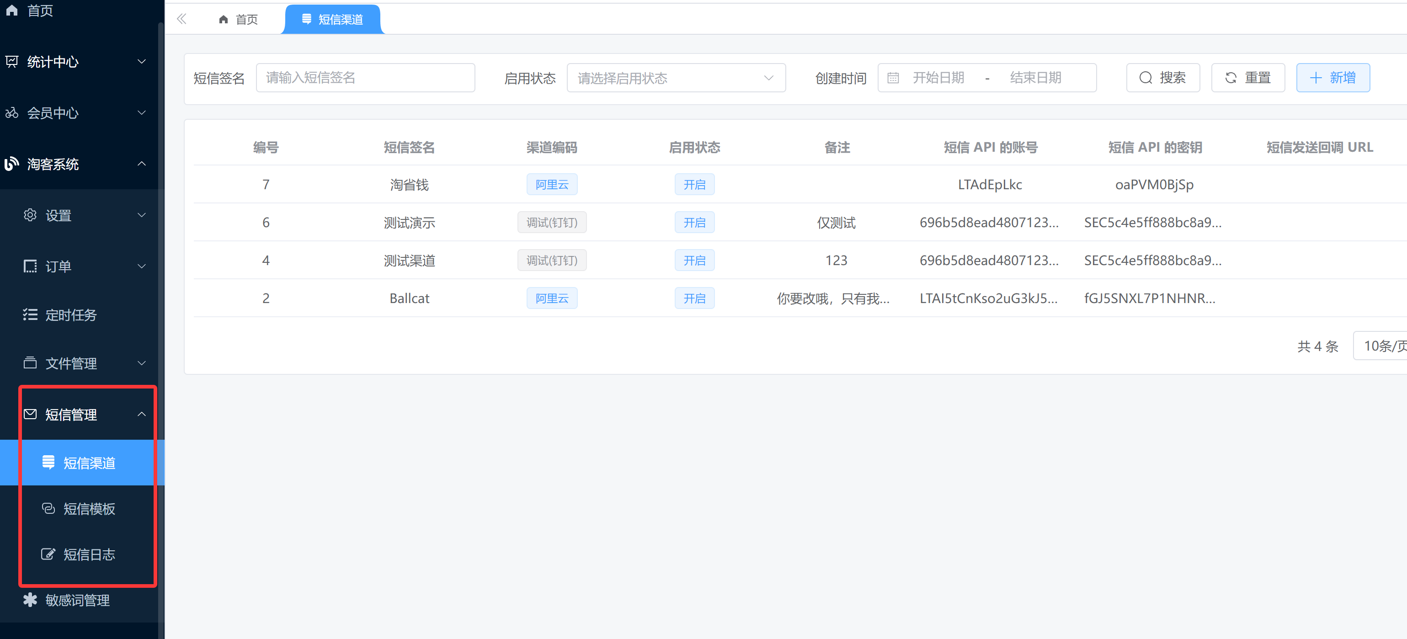The height and width of the screenshot is (639, 1407).
Task: Click the sidebar collapse double-arrow icon
Action: pos(182,19)
